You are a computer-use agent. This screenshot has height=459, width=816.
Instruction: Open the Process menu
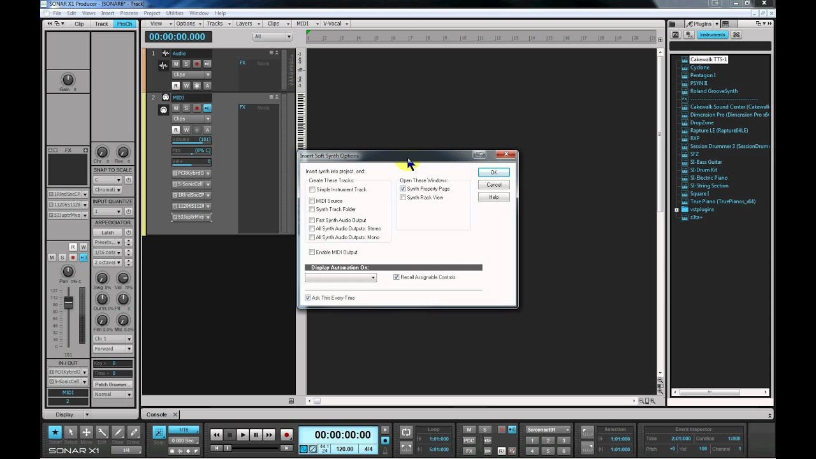[x=129, y=13]
